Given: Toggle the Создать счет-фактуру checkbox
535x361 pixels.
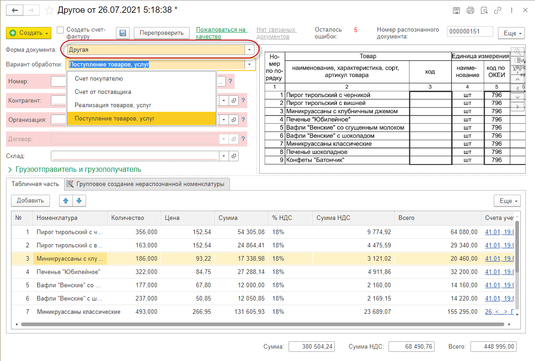Looking at the screenshot, I should point(60,30).
